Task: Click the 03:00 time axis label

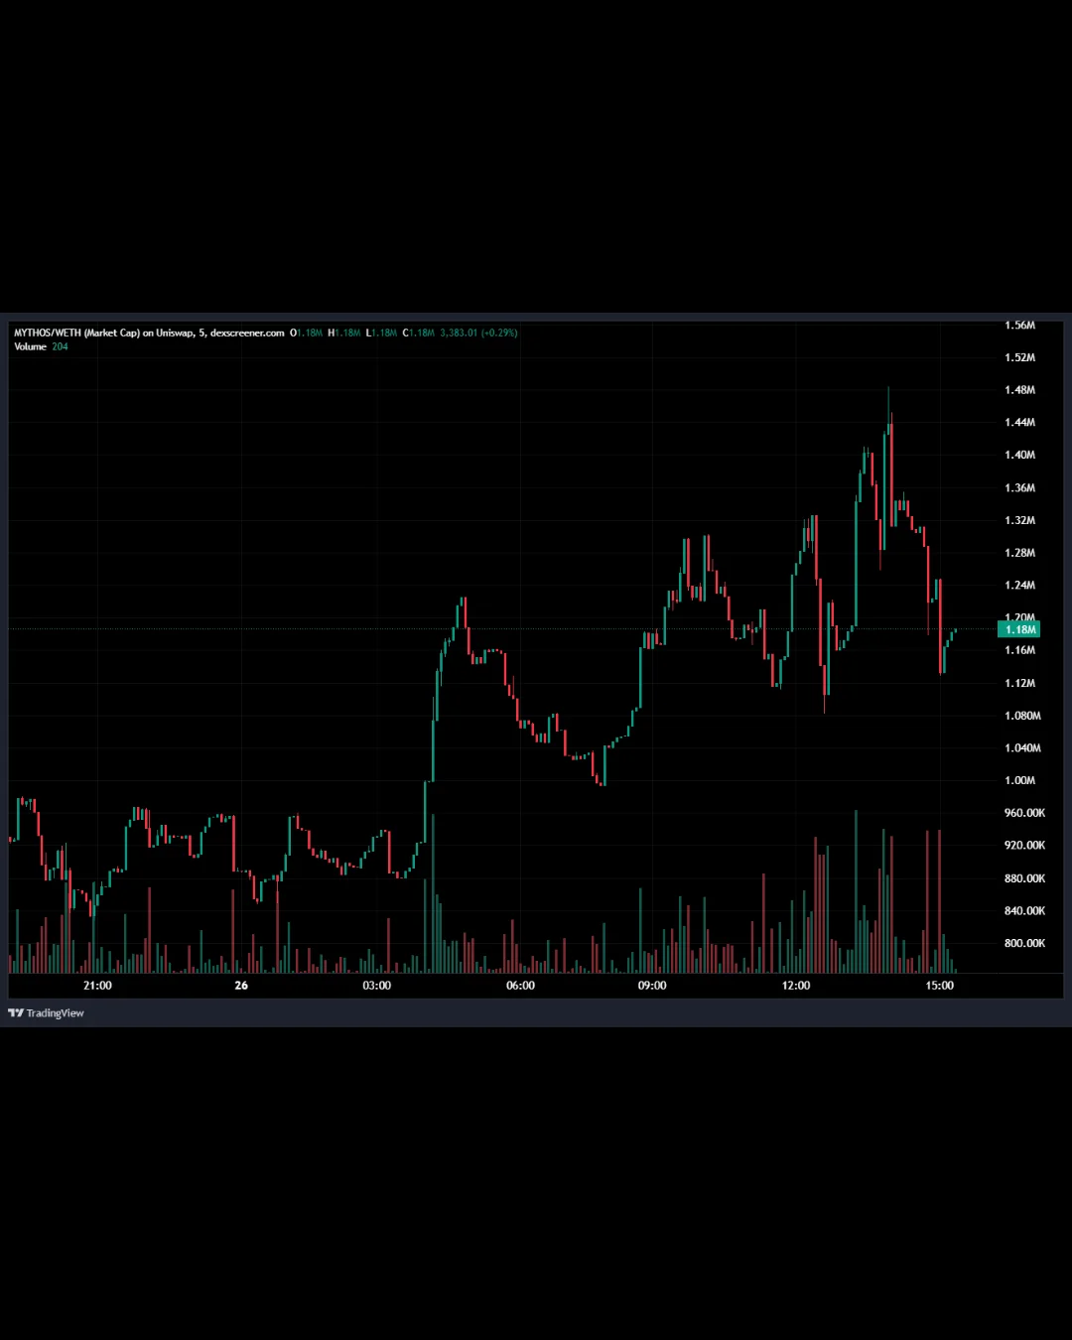Action: tap(377, 986)
